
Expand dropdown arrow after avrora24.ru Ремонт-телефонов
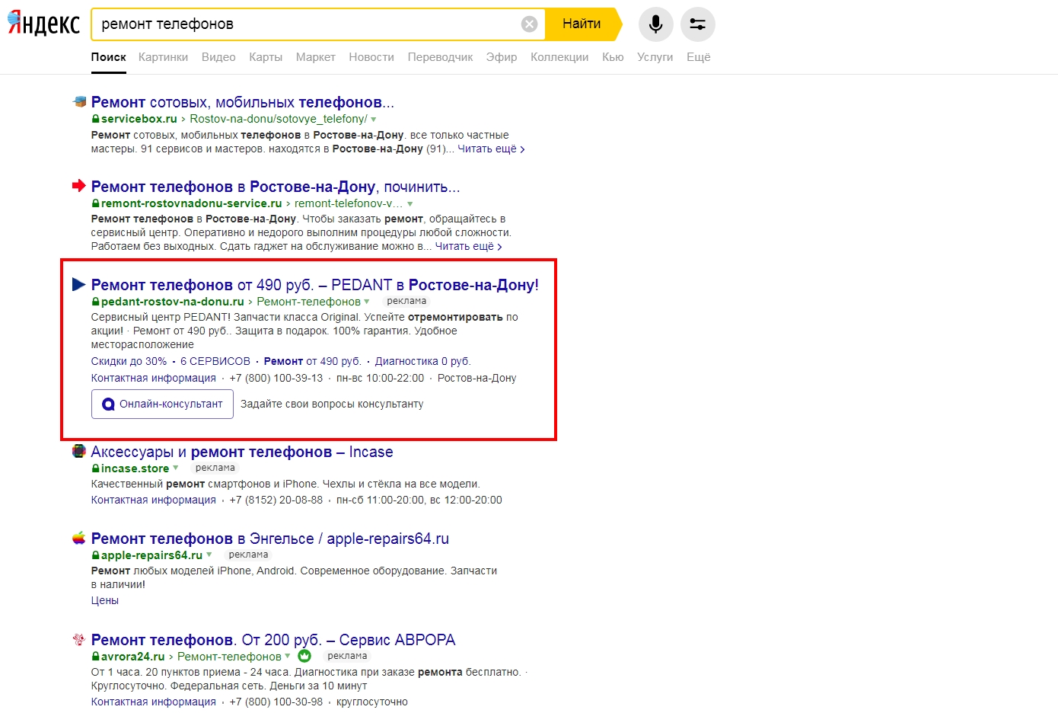point(288,656)
